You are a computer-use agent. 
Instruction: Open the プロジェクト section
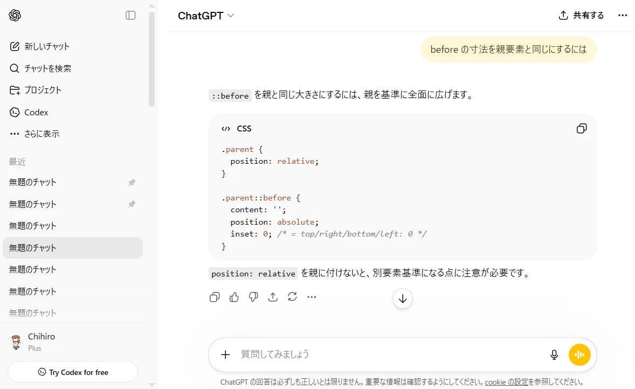click(73, 90)
